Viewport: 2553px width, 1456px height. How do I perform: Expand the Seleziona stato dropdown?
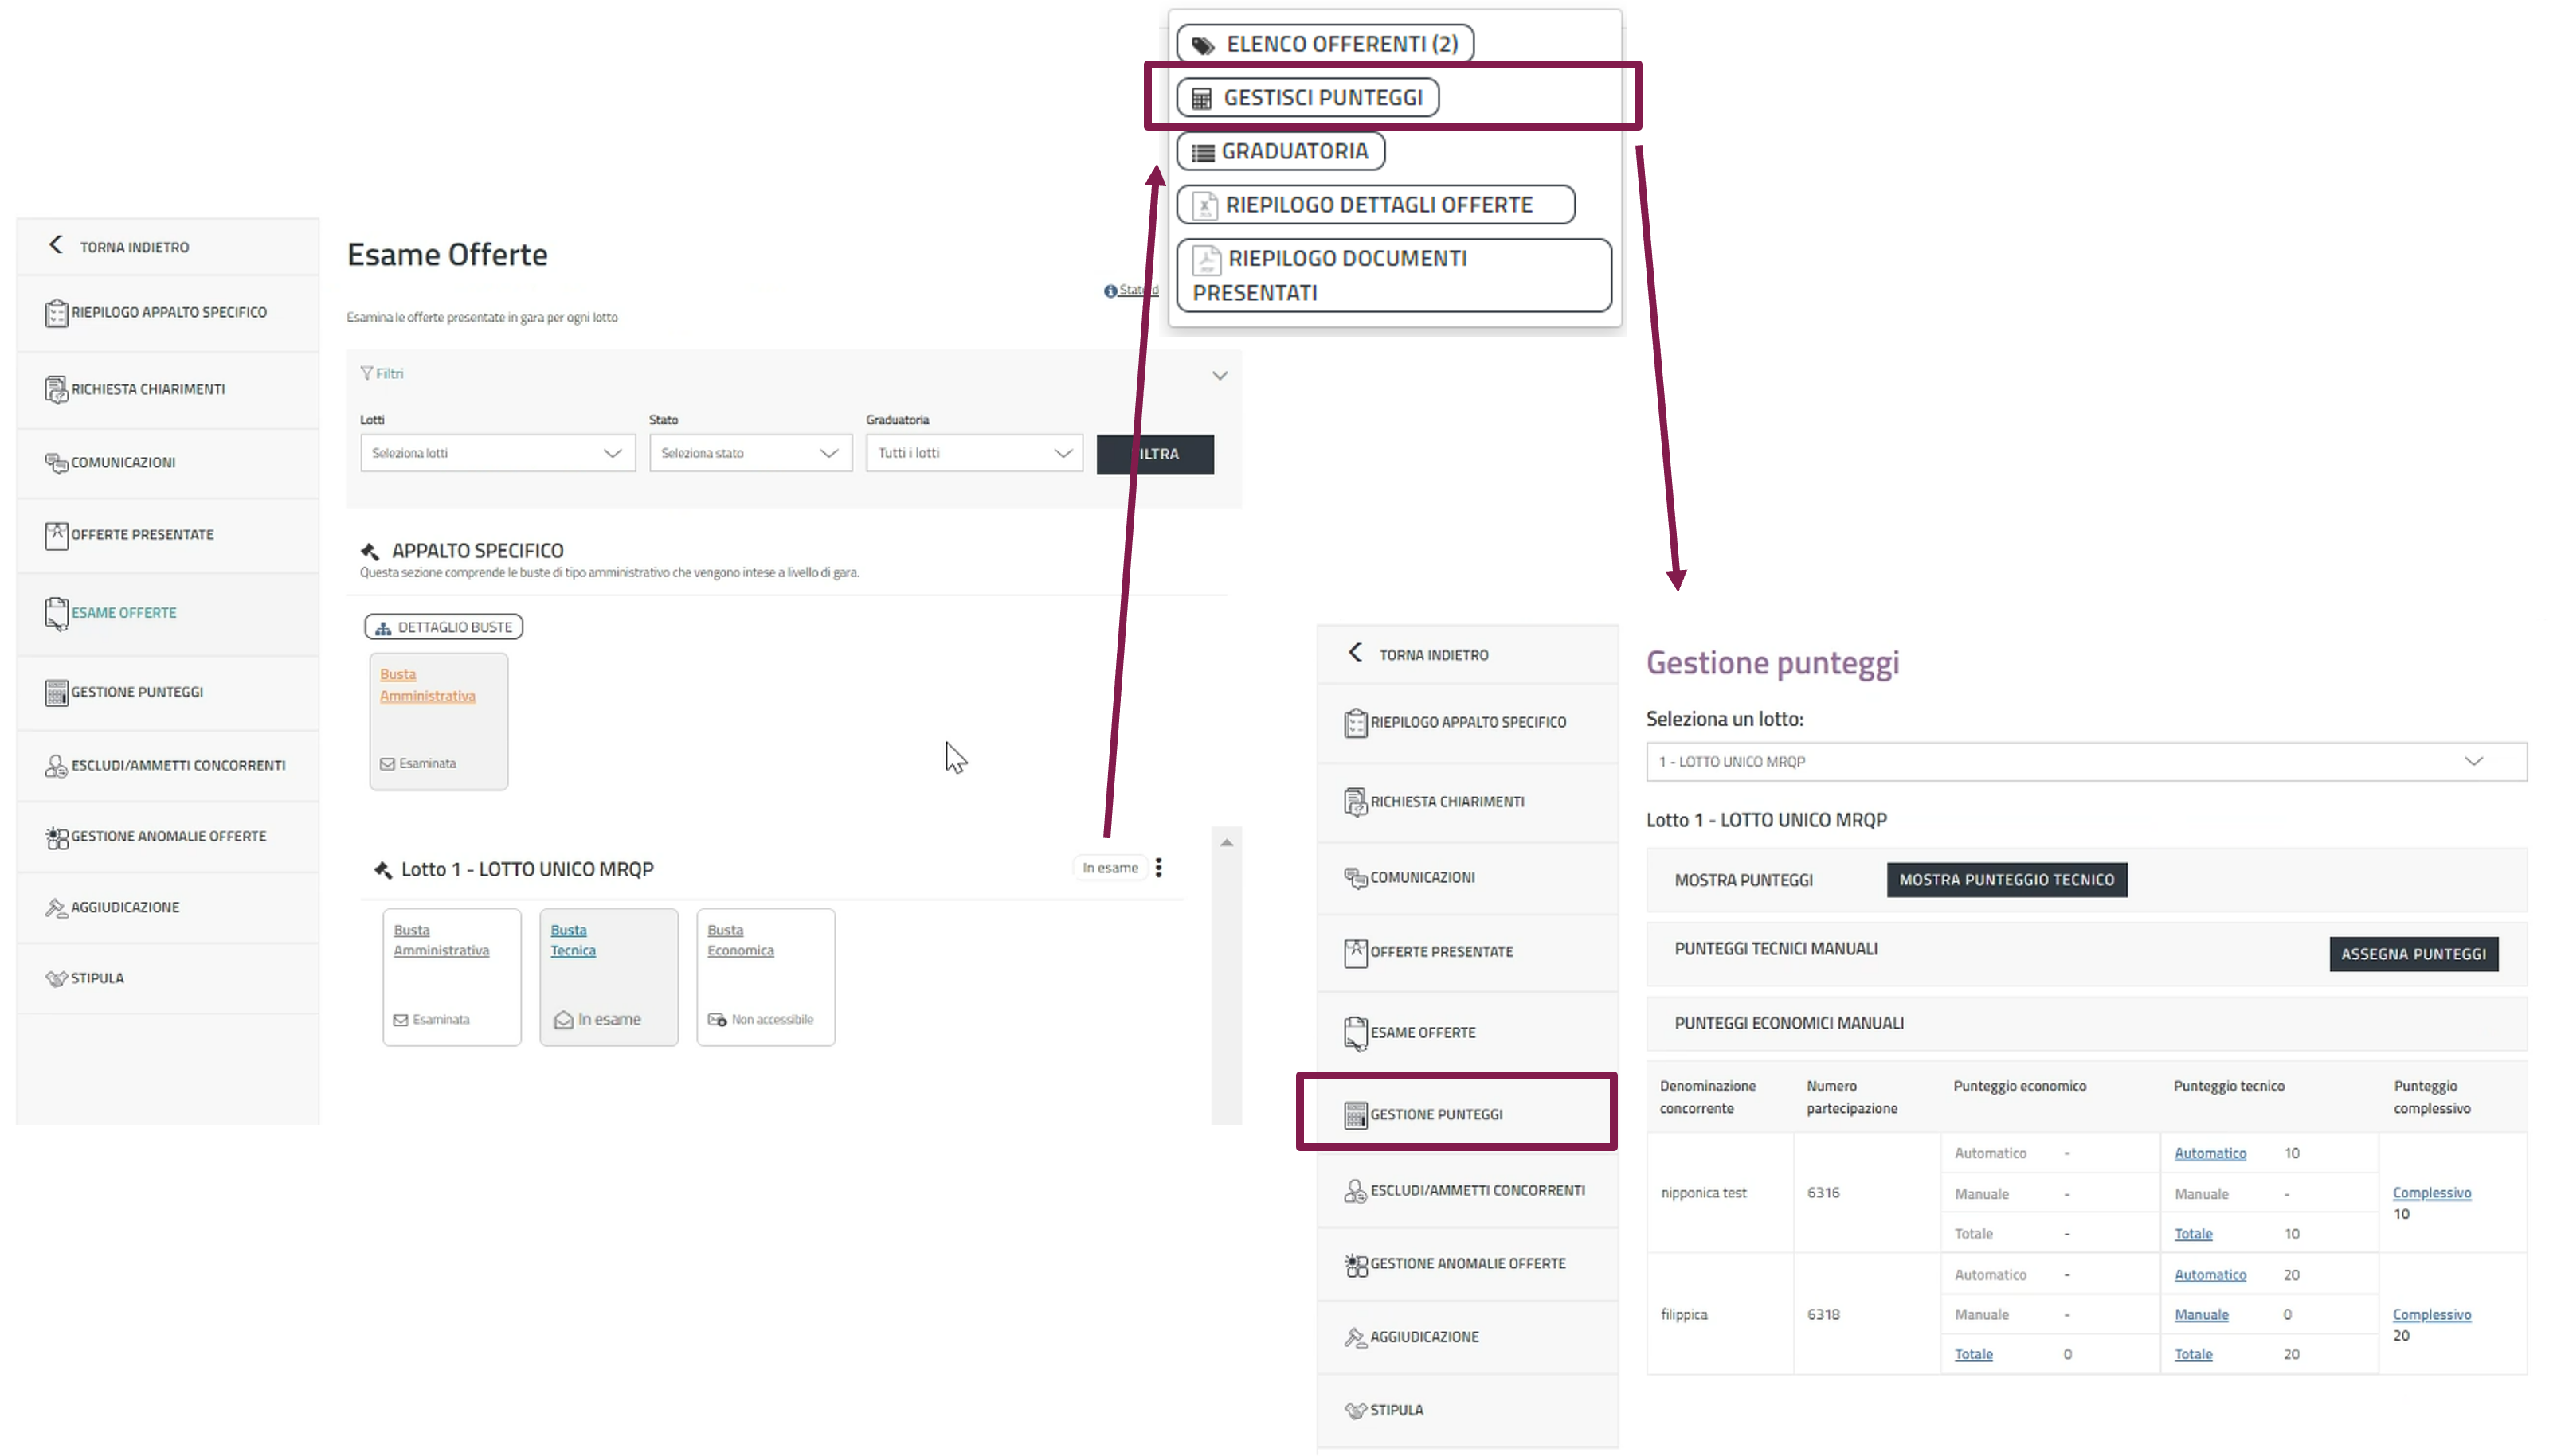click(750, 453)
